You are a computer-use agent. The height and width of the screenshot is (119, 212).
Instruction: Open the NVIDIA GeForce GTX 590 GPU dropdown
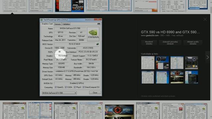pos(59,93)
